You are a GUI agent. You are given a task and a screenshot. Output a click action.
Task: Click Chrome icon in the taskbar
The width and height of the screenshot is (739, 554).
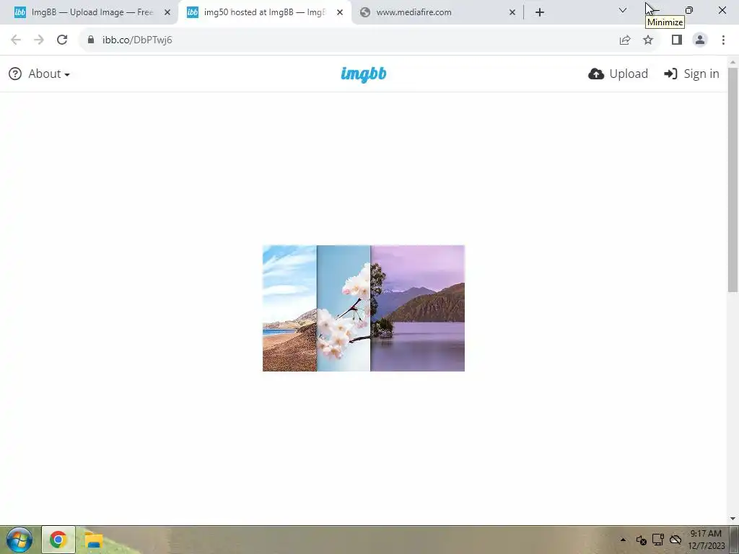click(58, 540)
